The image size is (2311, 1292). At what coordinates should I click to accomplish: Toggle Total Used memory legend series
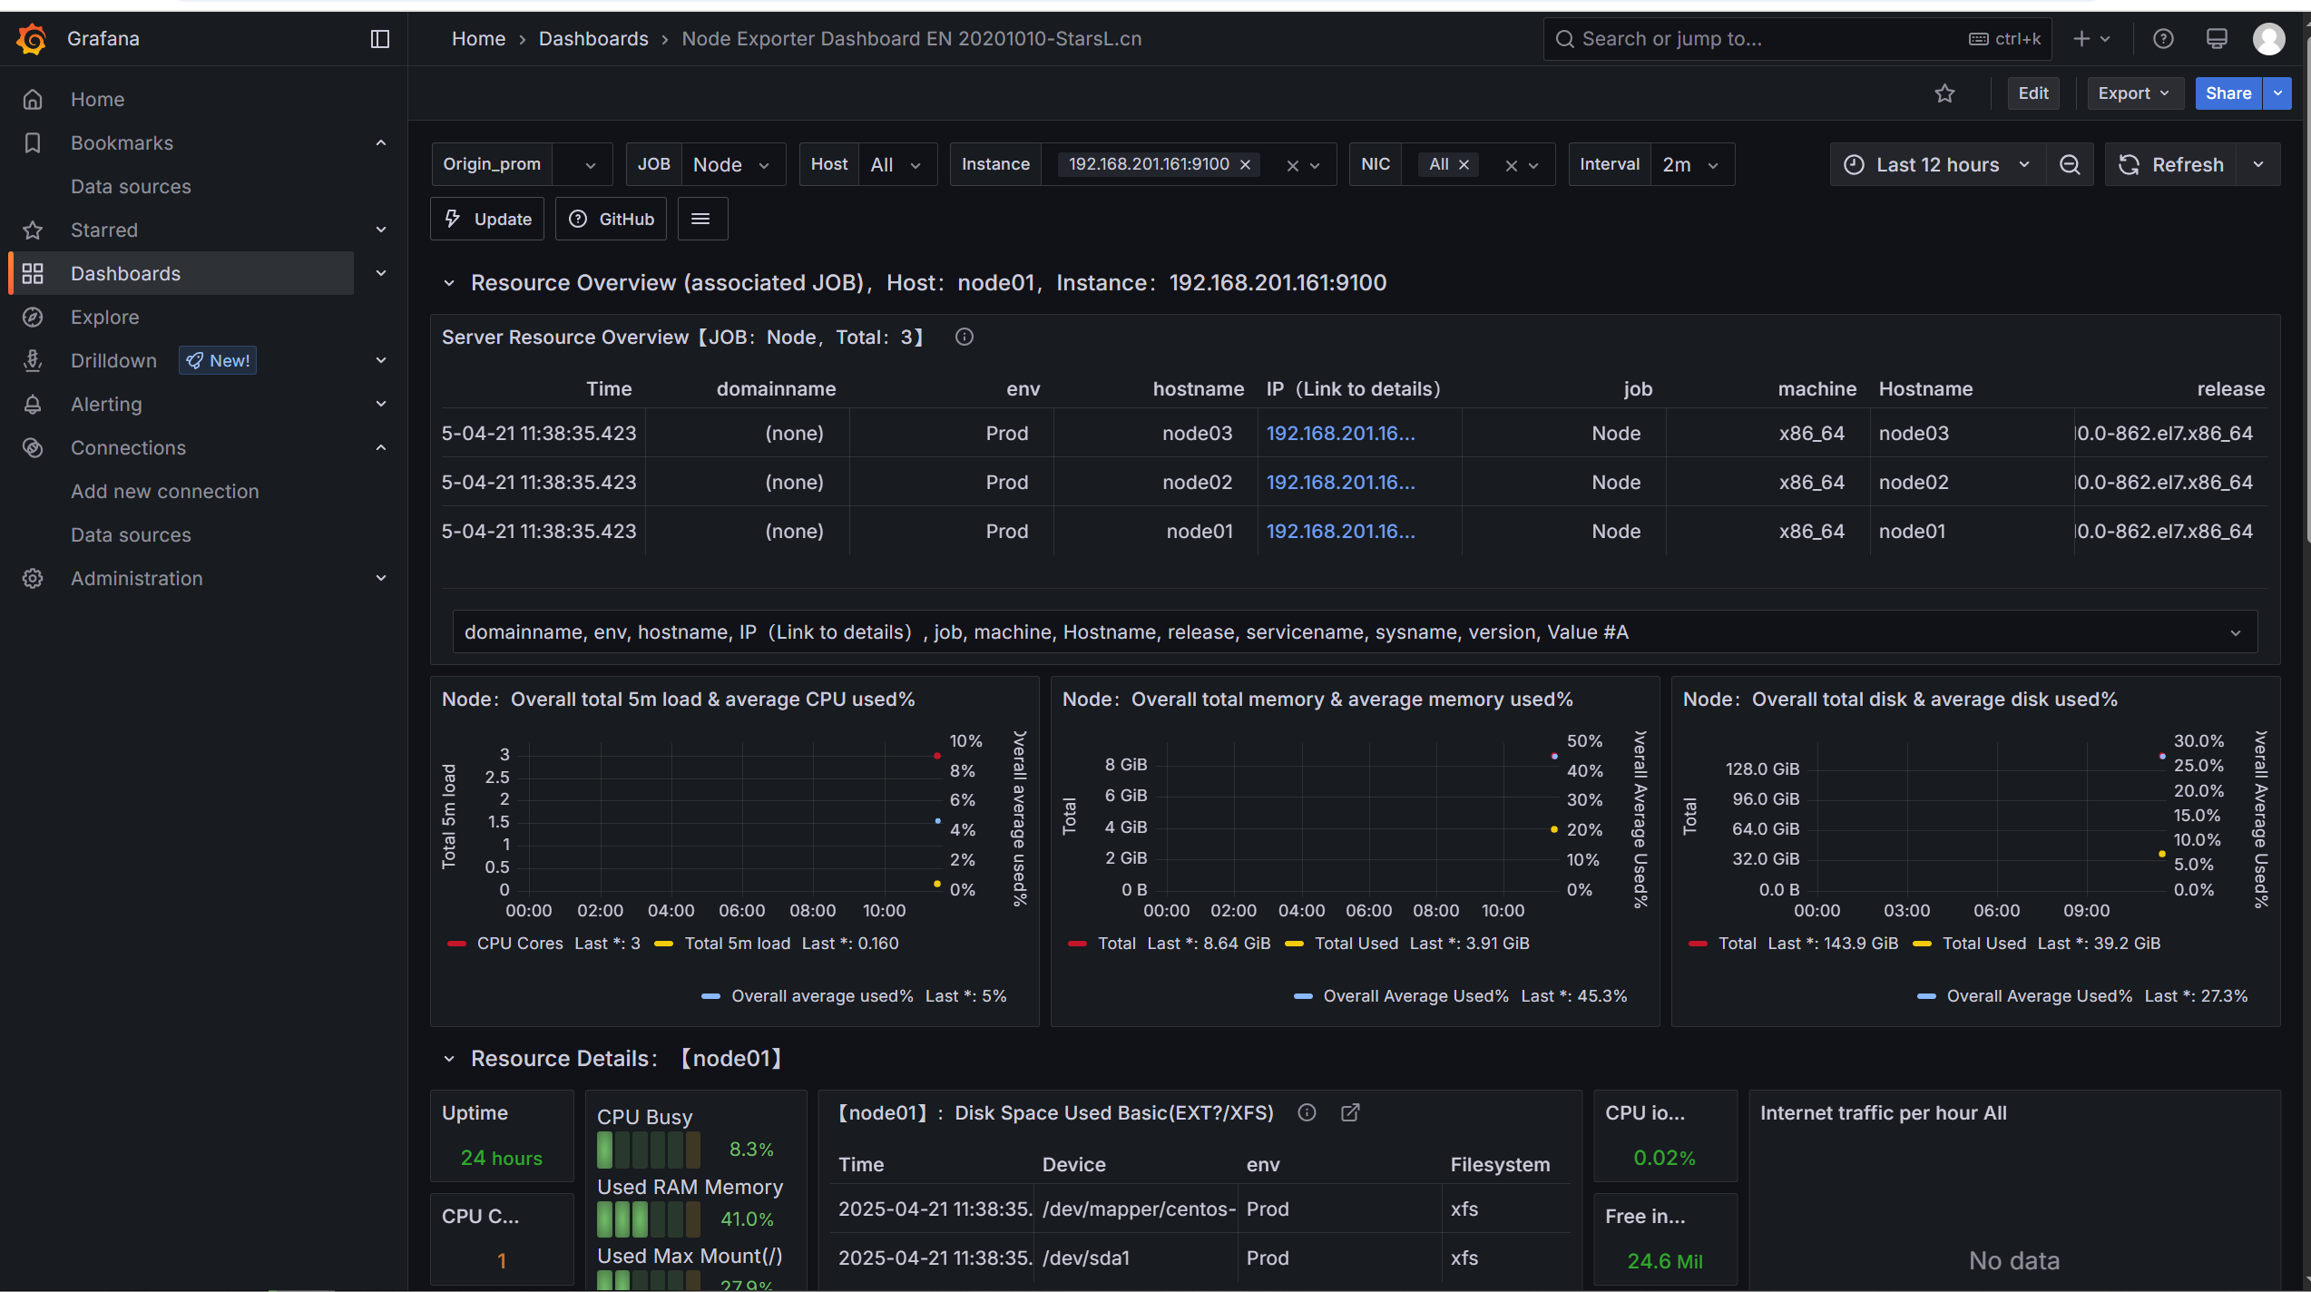(x=1356, y=944)
